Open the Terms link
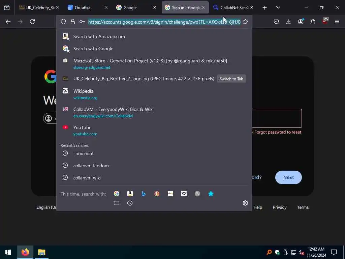345x259 pixels. 303,207
